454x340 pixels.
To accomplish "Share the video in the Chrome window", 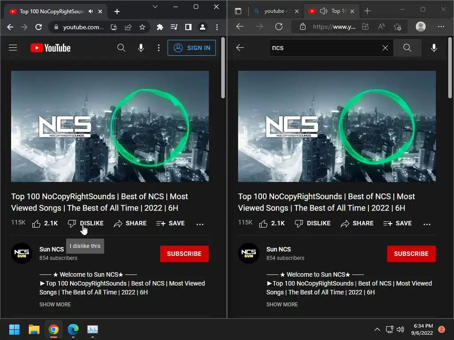I will (x=130, y=224).
